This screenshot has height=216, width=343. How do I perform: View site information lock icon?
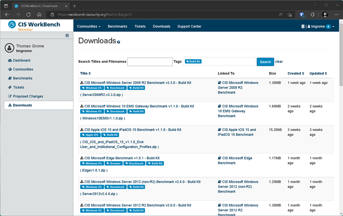52,15
